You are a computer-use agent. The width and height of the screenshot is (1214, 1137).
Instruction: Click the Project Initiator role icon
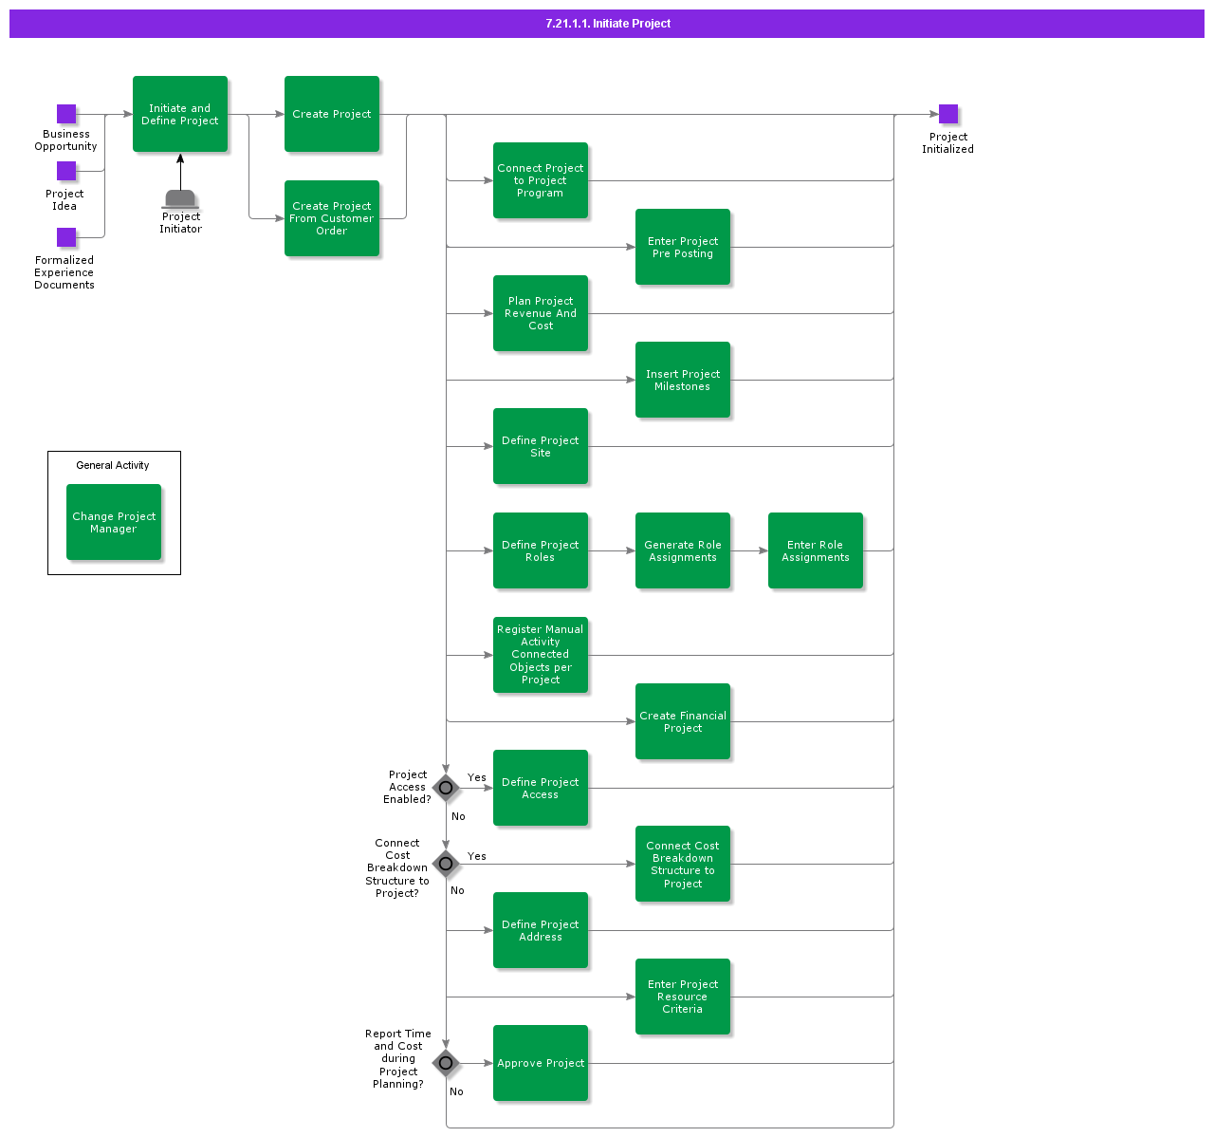pyautogui.click(x=180, y=199)
